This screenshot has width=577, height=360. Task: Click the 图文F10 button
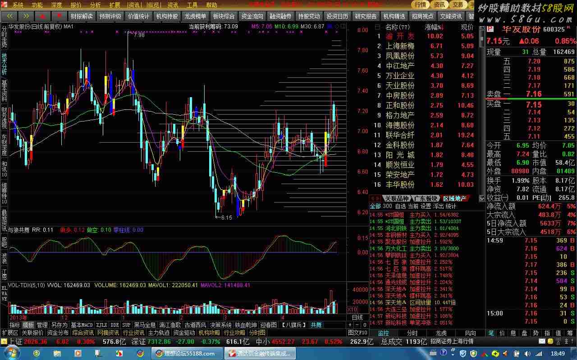click(x=358, y=333)
